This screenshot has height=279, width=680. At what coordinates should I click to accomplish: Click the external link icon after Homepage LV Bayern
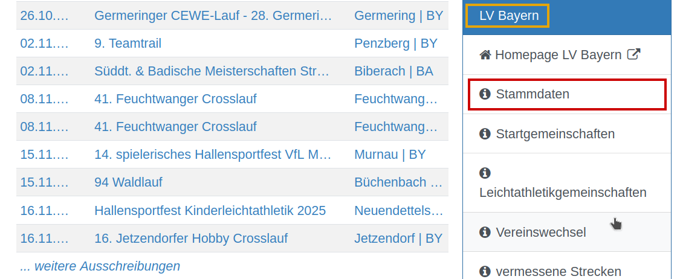pos(633,54)
